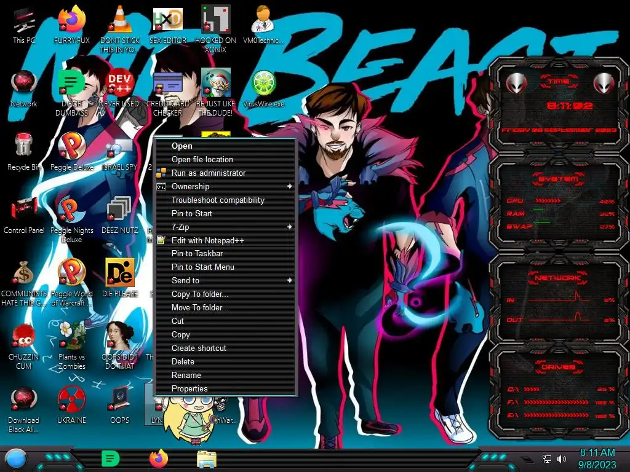
Task: Select the HxD SEX EDITOR shortcut
Action: (167, 25)
